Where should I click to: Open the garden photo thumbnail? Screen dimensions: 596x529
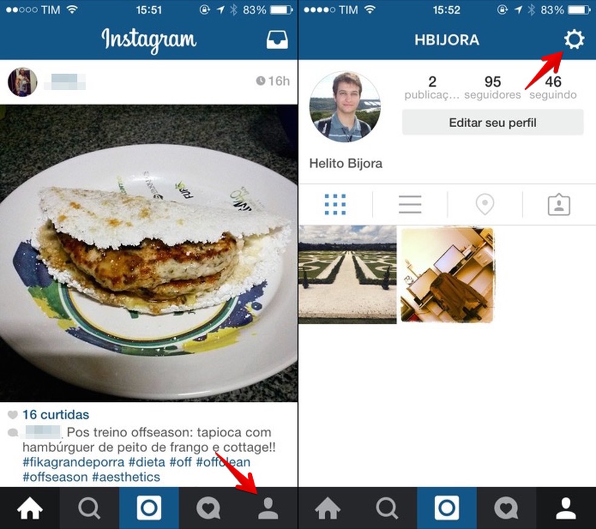click(348, 274)
